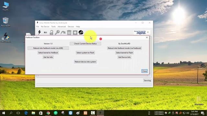This screenshot has height=116, width=207.
Task: Open Recycle Bin desktop icon
Action: click(5, 22)
